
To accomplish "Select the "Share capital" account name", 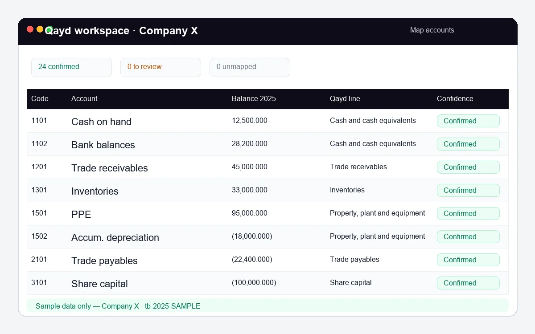I will click(99, 284).
